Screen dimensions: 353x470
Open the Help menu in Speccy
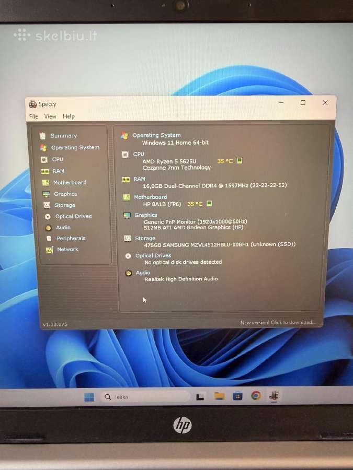(69, 116)
